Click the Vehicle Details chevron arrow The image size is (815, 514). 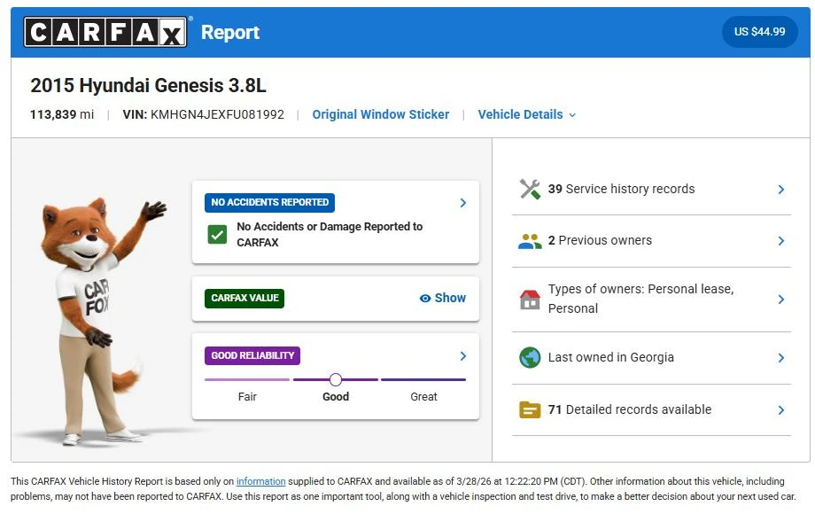click(x=572, y=115)
